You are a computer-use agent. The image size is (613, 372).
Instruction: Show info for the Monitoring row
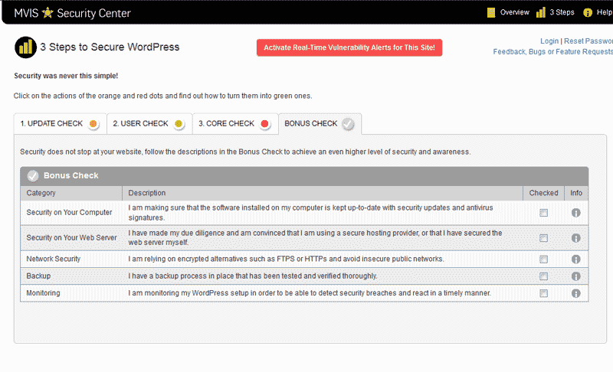click(x=576, y=293)
